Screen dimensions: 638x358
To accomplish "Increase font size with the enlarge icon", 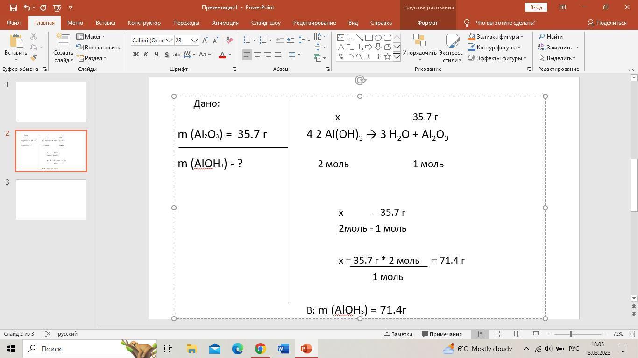I will click(205, 41).
